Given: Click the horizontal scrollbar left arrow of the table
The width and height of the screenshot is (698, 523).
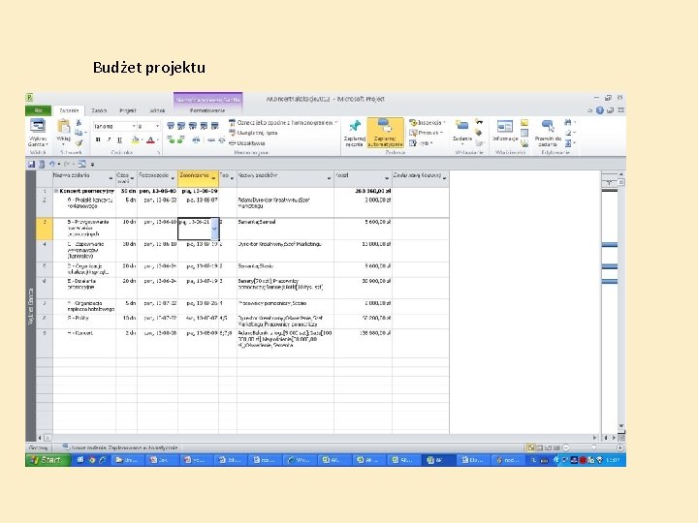Looking at the screenshot, I should point(40,438).
